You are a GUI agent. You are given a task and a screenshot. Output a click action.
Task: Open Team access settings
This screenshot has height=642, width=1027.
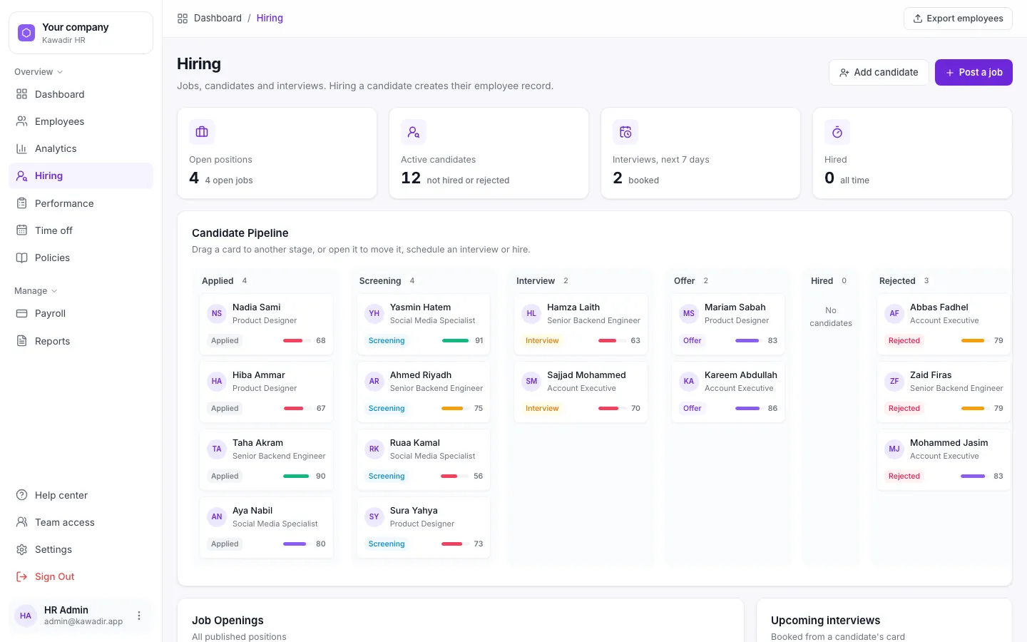(81, 522)
